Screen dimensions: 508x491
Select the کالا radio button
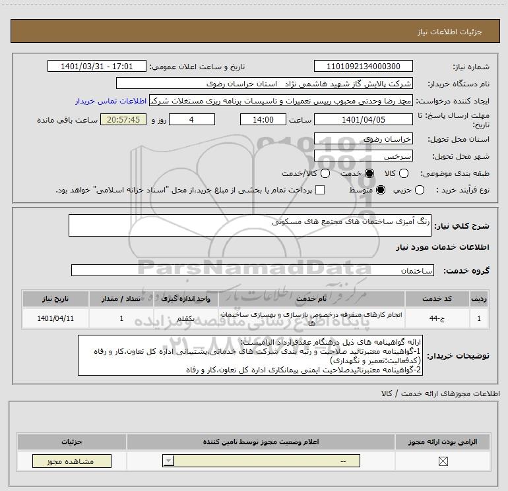pos(404,173)
